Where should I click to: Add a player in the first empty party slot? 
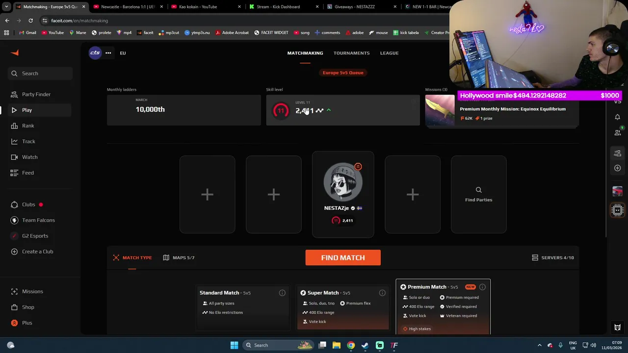pyautogui.click(x=207, y=195)
